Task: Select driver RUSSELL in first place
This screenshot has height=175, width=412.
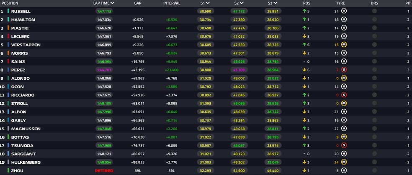Action: [21, 11]
